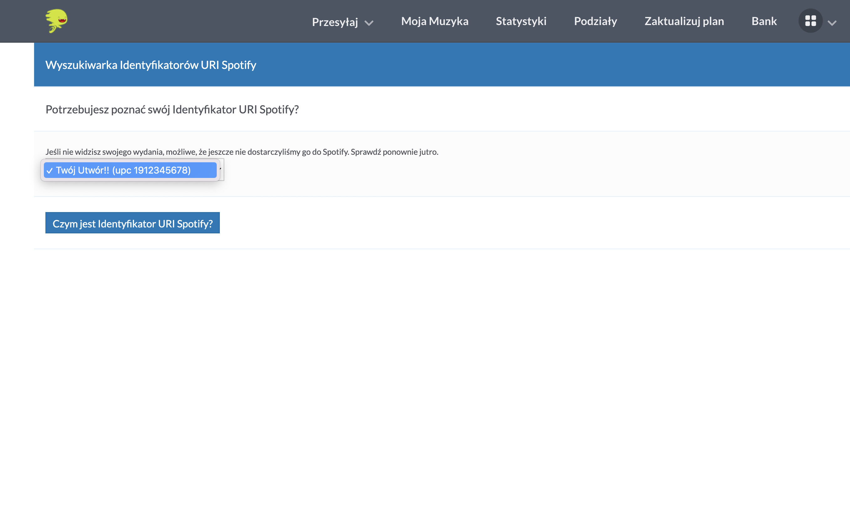Select Twój Utwór!! (upc 1912345678) option
850x510 pixels.
130,170
